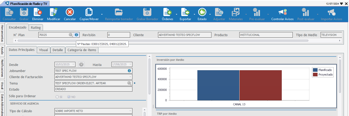This screenshot has height=116, width=349.
Task: Click the Controlar Avisos icon
Action: coord(283,12)
